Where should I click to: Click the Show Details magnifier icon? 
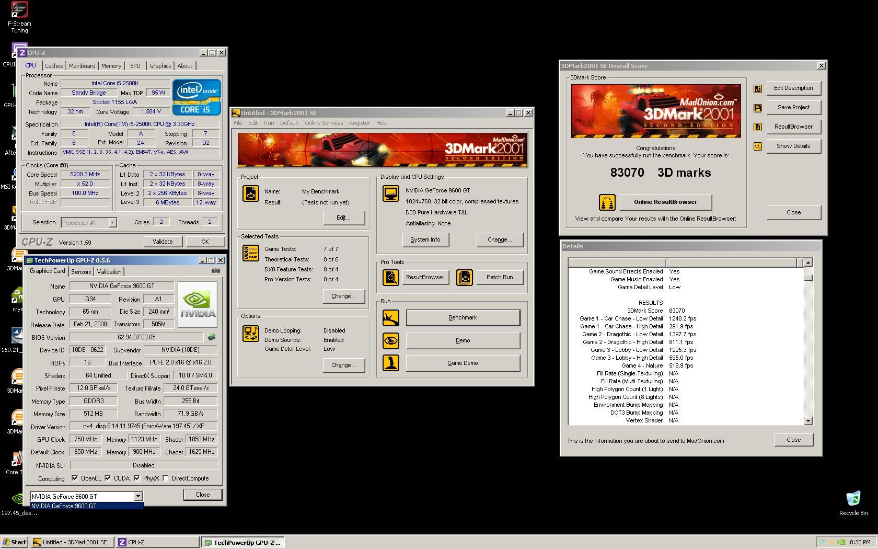(757, 146)
